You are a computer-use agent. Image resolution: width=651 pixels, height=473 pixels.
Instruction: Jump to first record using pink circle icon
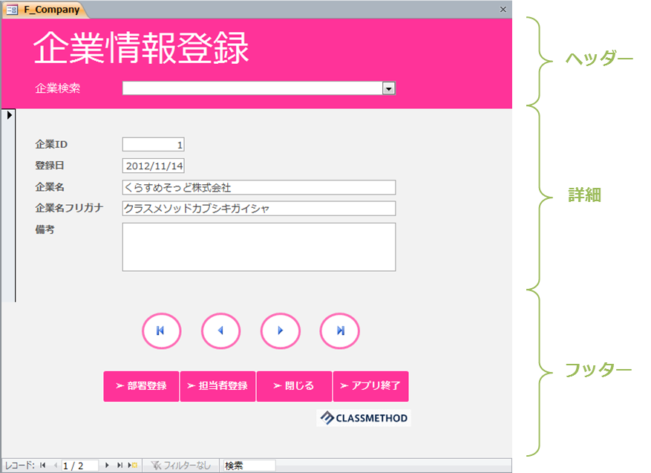click(x=161, y=331)
